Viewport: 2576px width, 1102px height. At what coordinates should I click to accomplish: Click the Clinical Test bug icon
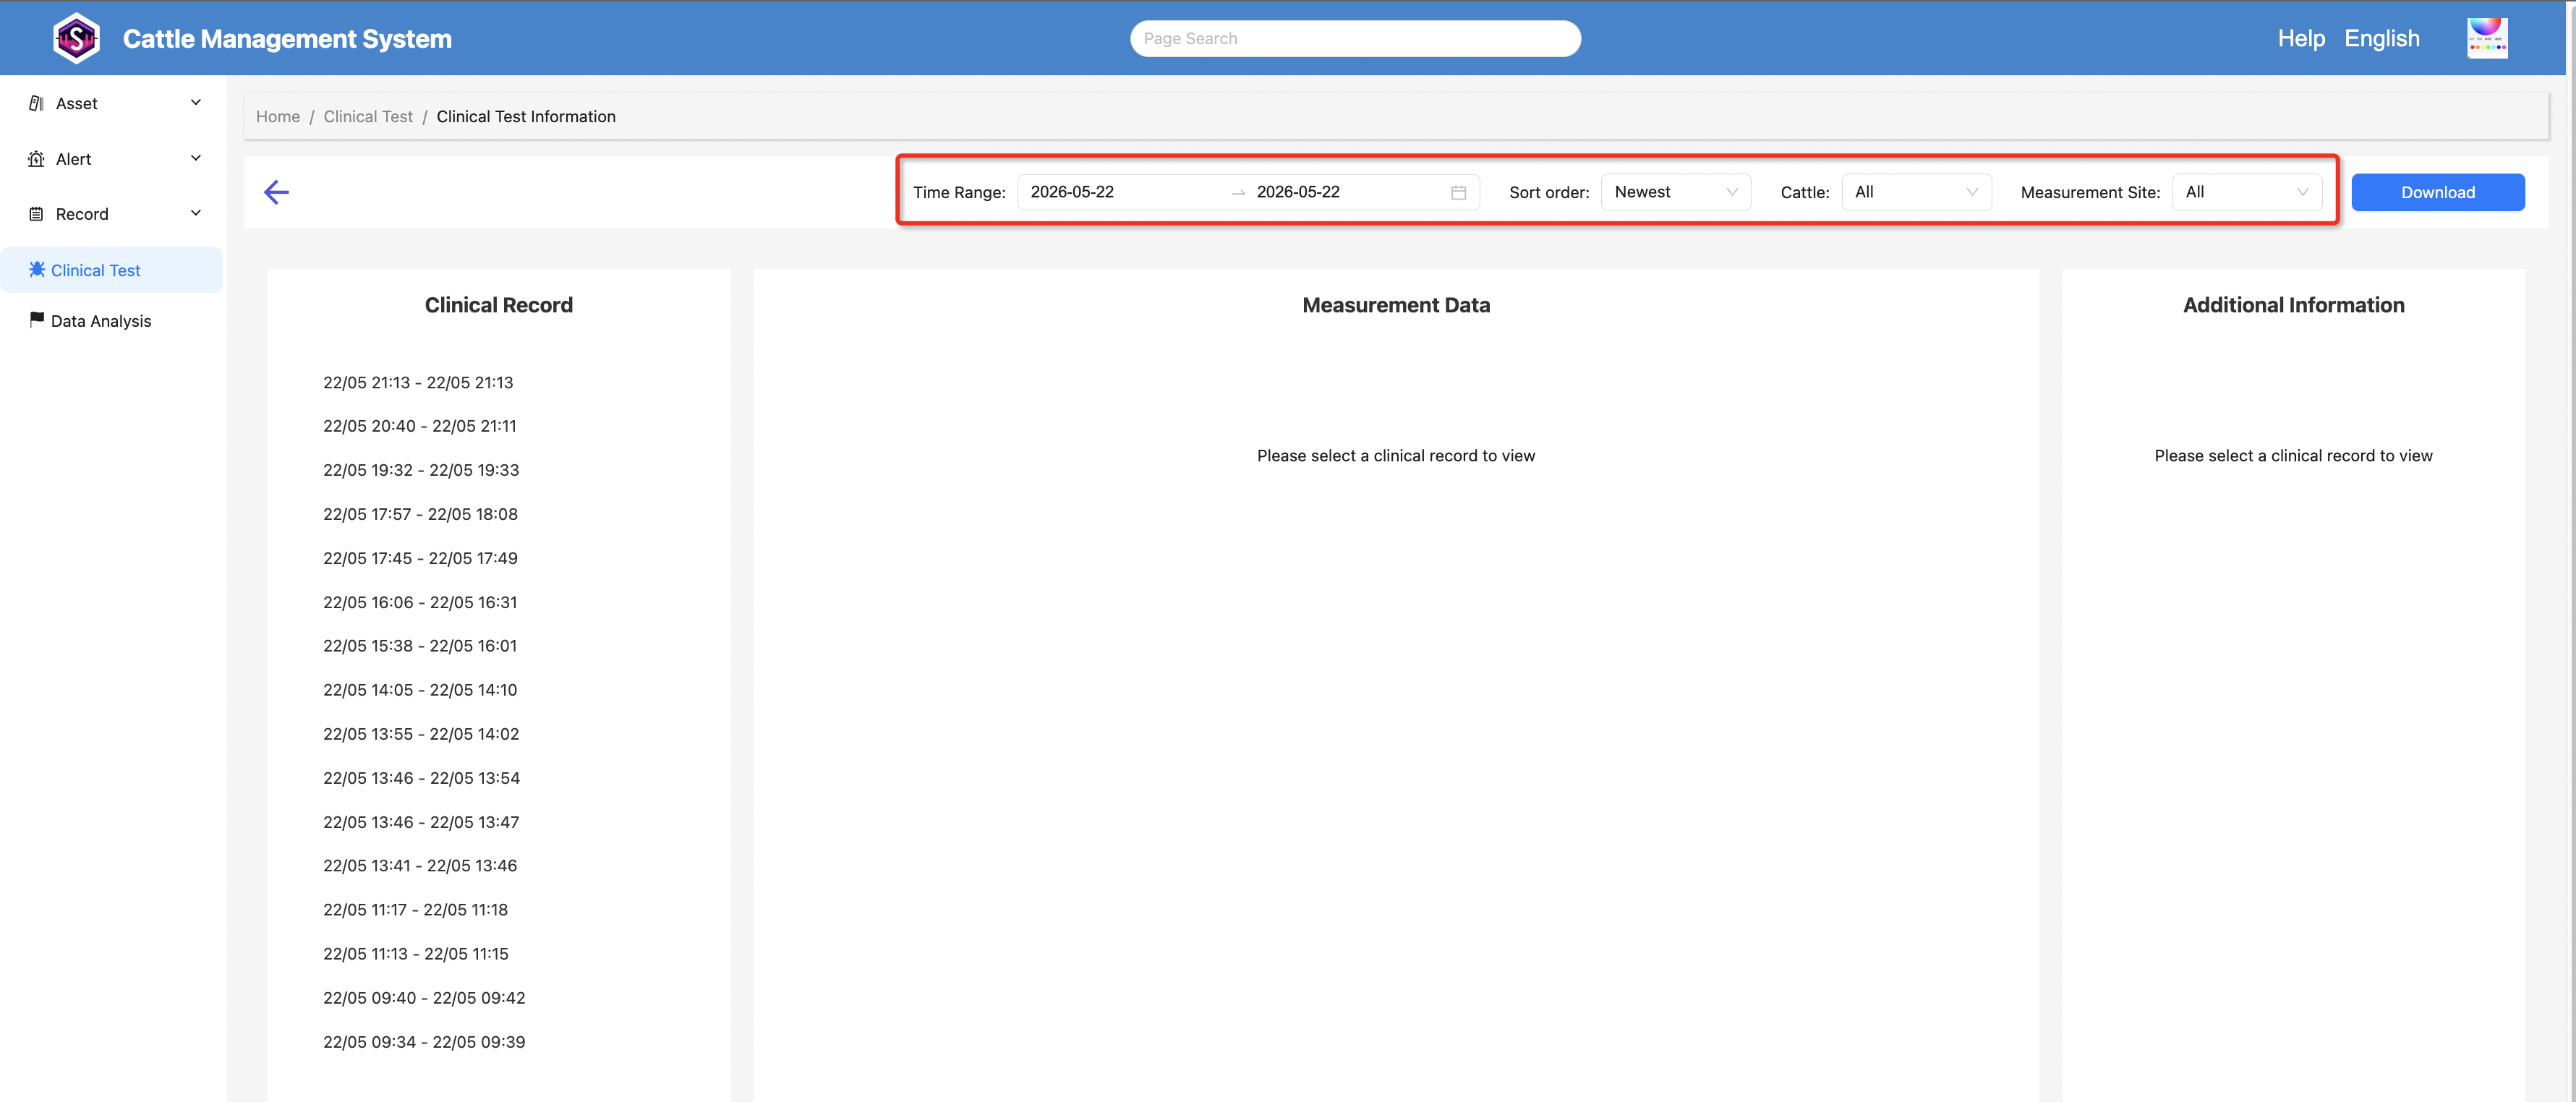pos(37,269)
